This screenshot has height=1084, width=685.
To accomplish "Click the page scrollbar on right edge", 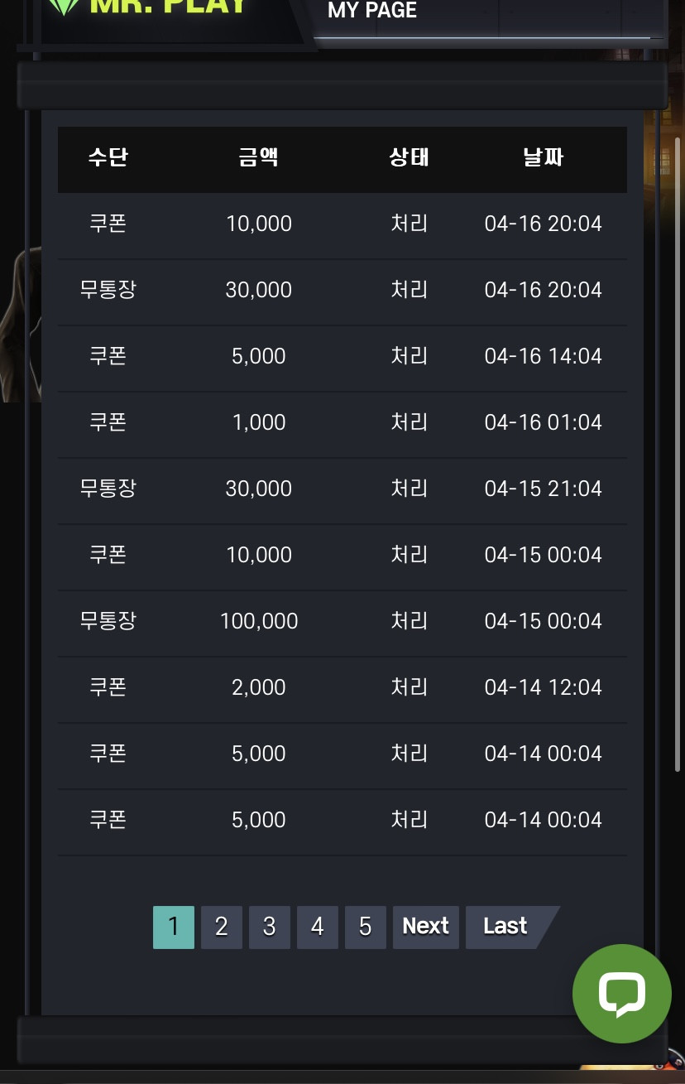I will click(x=678, y=454).
